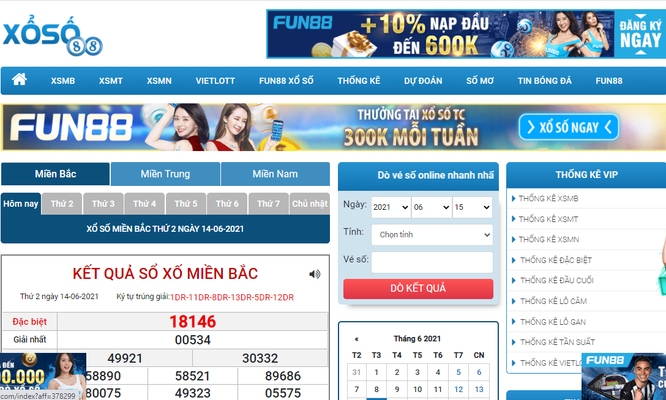Viewport: 666px width, 400px height.
Task: Click the previous month arrow on the calendar
Action: (x=357, y=337)
